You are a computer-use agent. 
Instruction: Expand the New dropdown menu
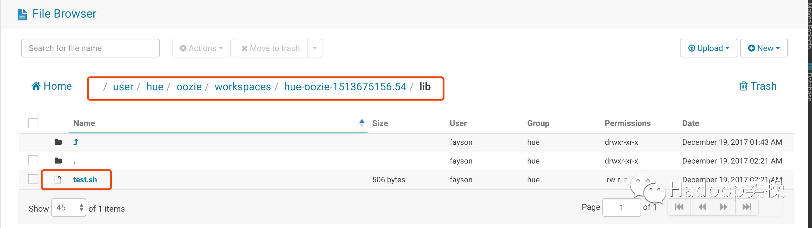764,48
